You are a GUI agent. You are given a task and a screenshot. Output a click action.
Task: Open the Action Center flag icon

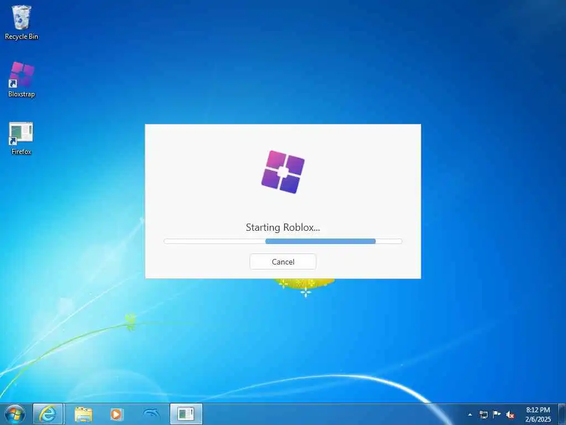coord(497,414)
